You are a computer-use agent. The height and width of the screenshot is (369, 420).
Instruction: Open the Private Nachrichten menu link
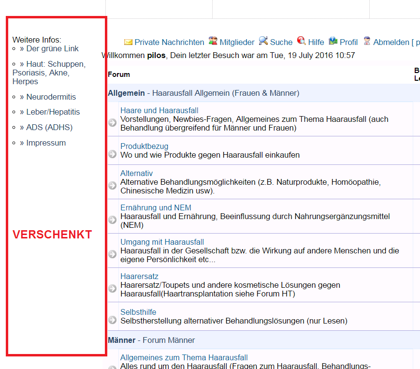pos(169,42)
